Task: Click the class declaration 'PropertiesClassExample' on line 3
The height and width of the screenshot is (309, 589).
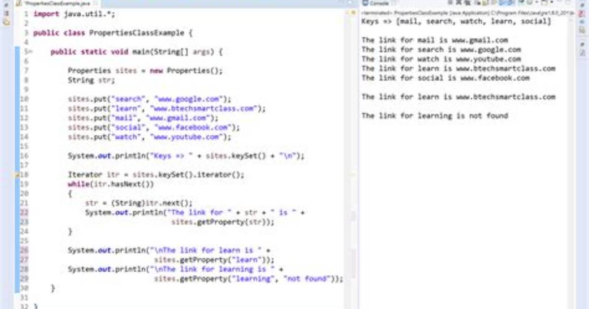Action: click(137, 33)
